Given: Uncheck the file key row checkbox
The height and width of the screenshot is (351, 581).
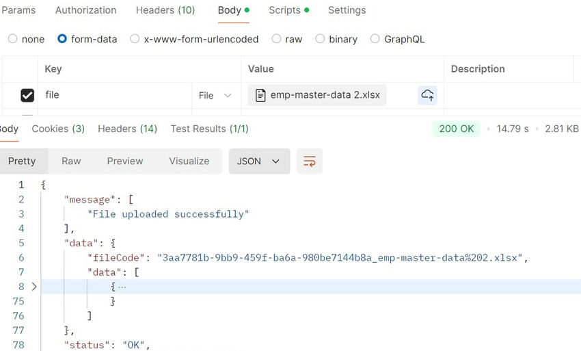Looking at the screenshot, I should click(x=27, y=95).
